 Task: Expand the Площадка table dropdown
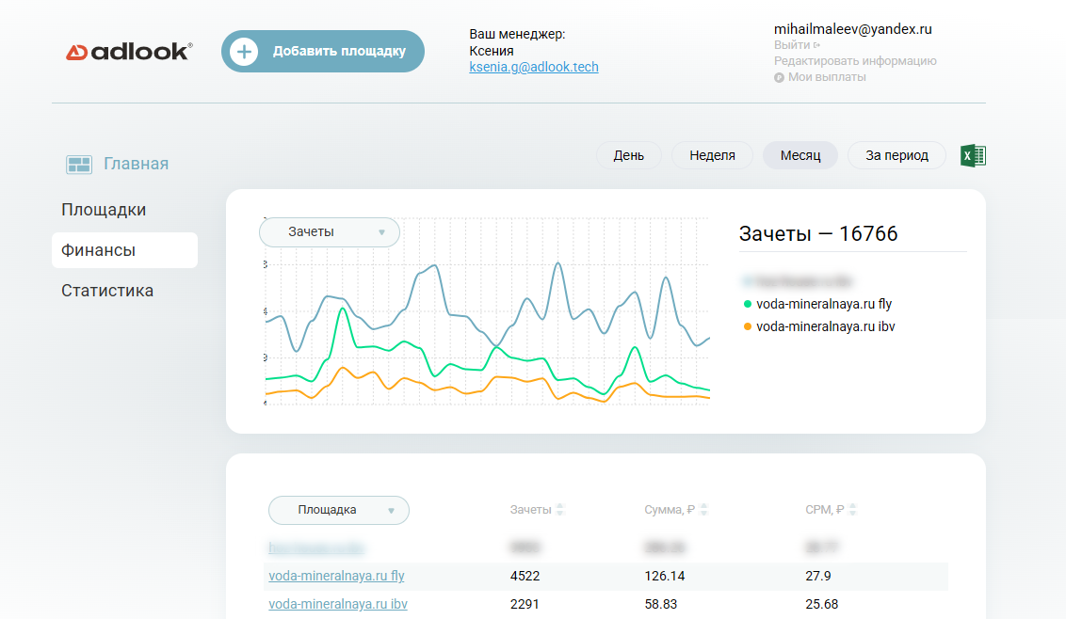(x=338, y=510)
